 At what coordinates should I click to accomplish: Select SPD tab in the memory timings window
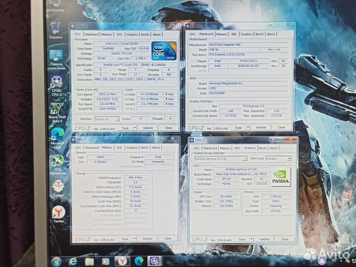(x=119, y=147)
